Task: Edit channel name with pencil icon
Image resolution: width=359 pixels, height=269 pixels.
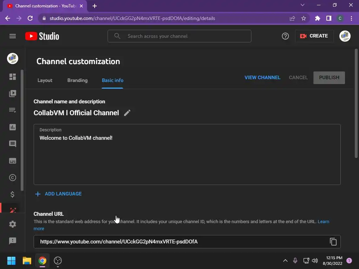Action: click(x=127, y=113)
